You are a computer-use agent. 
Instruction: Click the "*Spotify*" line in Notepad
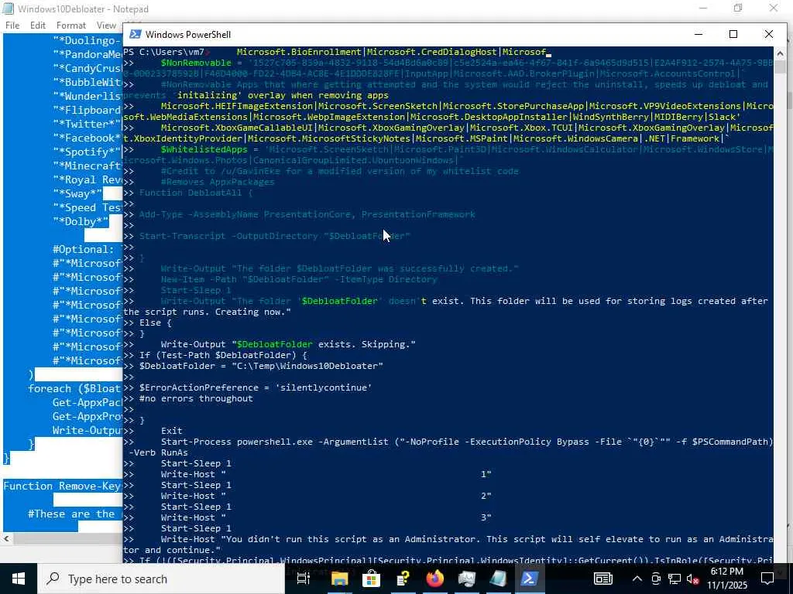click(87, 152)
